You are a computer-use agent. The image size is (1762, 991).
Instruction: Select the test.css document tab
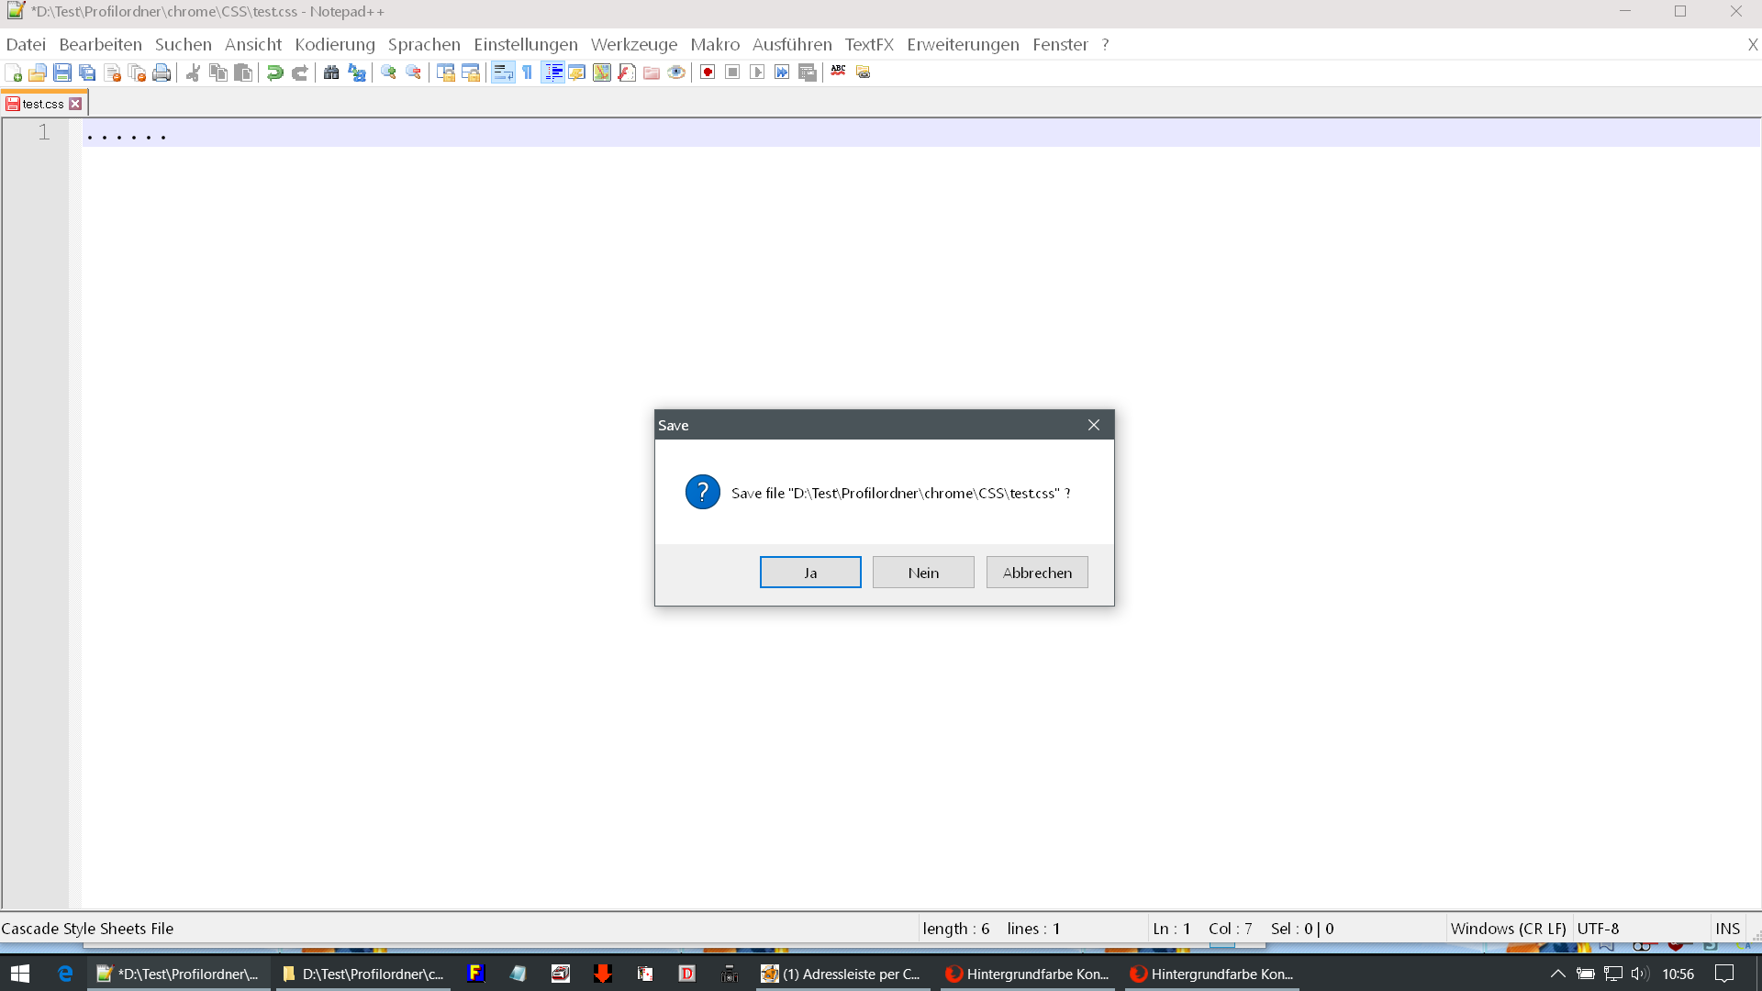43,104
